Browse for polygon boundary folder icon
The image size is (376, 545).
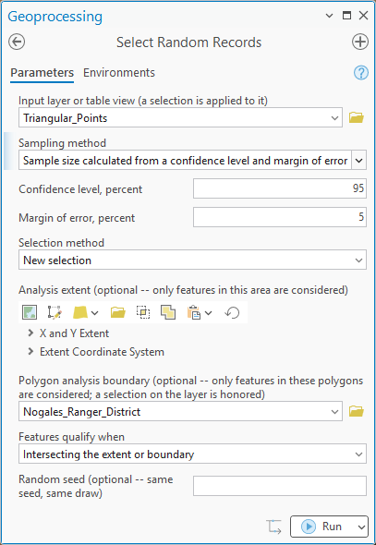(357, 411)
